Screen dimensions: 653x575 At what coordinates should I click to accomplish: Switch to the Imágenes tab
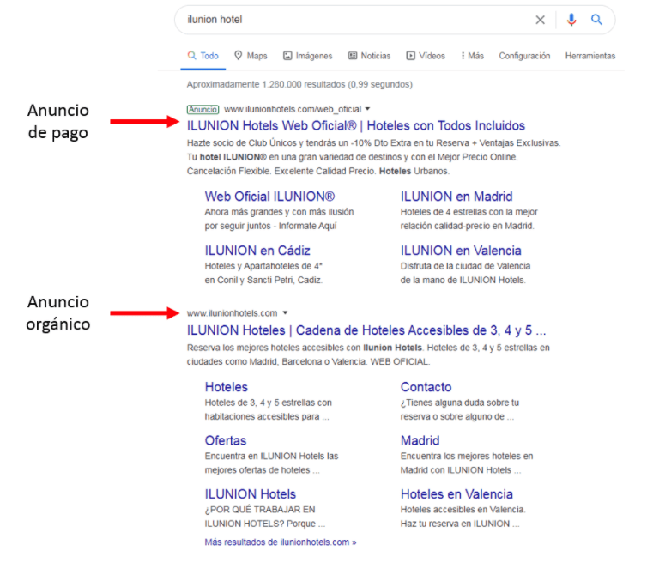pyautogui.click(x=308, y=56)
